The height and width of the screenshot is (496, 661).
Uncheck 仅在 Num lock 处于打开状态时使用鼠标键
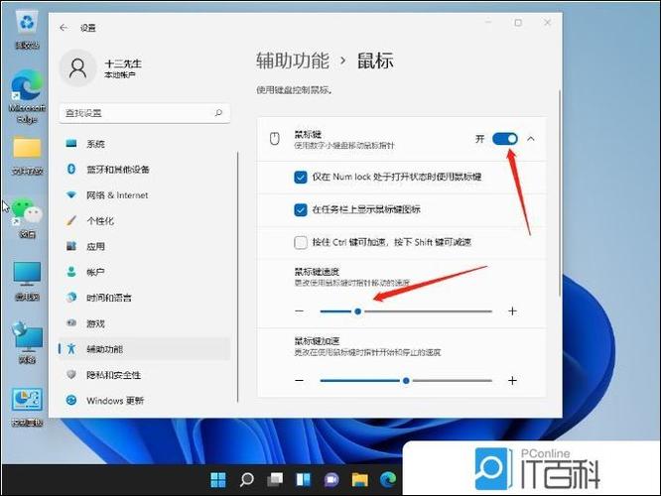click(301, 177)
